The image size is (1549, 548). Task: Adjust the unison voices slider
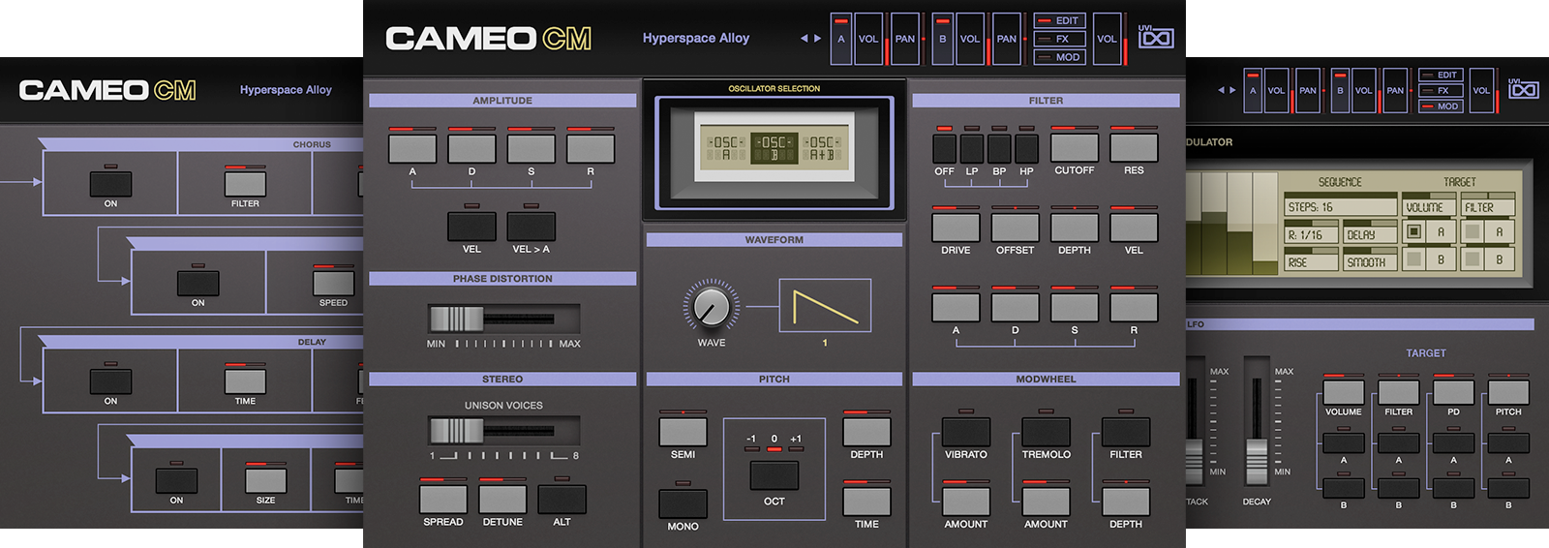click(503, 430)
